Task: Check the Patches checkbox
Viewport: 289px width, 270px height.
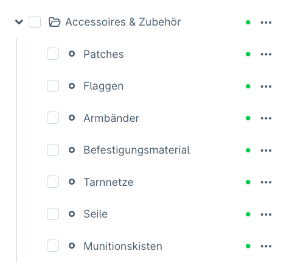Action: pos(53,54)
